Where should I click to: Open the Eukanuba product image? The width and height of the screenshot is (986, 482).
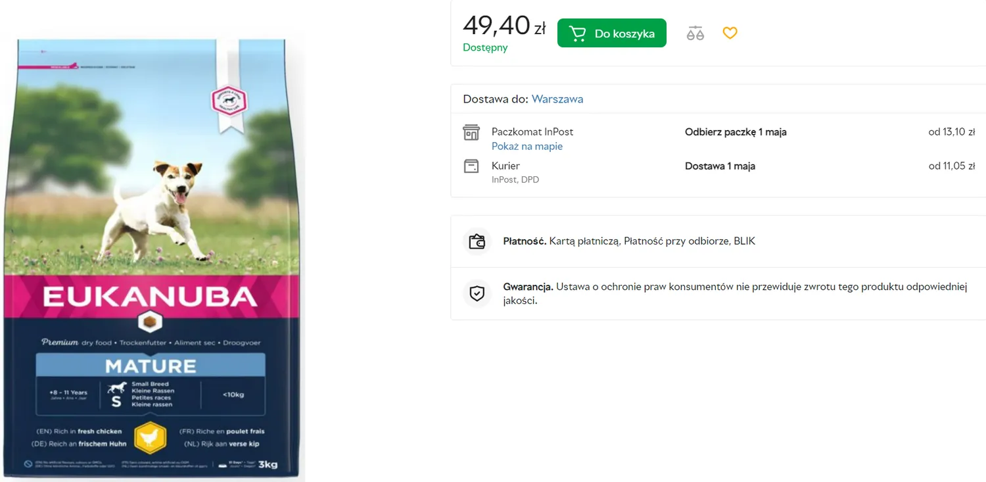153,256
